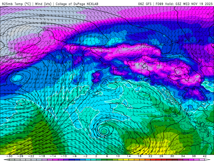Click the 780 height contour label
The height and width of the screenshot is (161, 214).
(183, 134)
